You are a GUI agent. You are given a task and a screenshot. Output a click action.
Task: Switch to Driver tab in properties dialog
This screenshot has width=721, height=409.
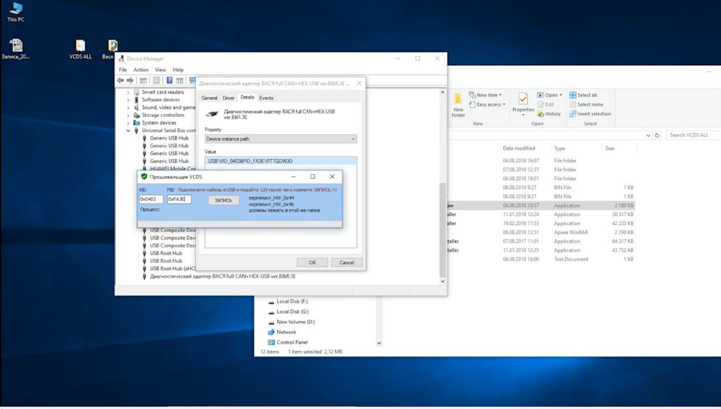pyautogui.click(x=228, y=98)
